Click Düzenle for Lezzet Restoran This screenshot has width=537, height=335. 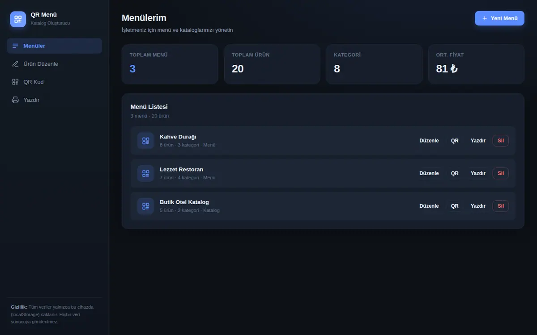(x=429, y=173)
